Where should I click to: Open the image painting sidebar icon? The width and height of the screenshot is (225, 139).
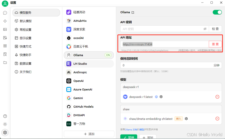[5, 29]
